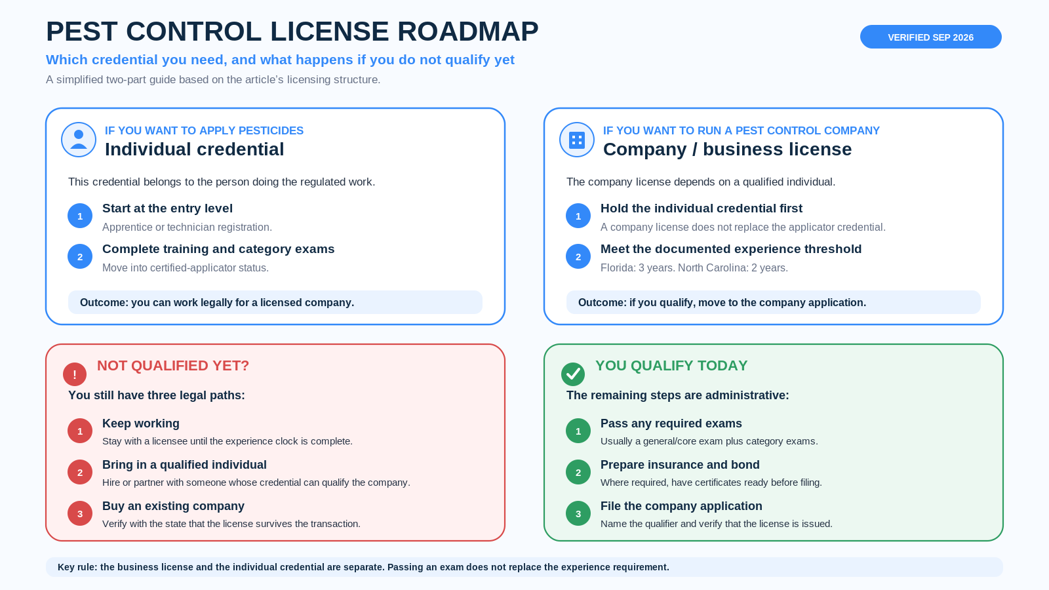The image size is (1049, 590).
Task: Click the person icon beside Individual credential
Action: click(79, 140)
